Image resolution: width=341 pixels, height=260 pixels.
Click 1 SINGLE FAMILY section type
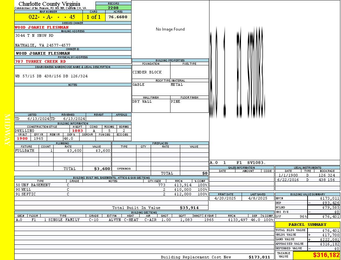click(62, 220)
